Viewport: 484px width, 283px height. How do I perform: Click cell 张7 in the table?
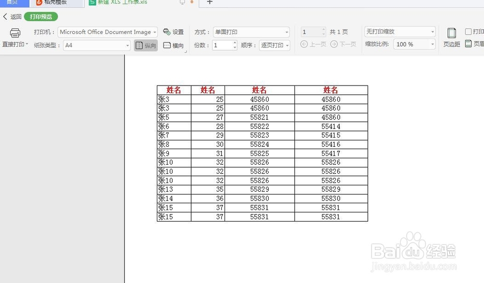click(174, 135)
